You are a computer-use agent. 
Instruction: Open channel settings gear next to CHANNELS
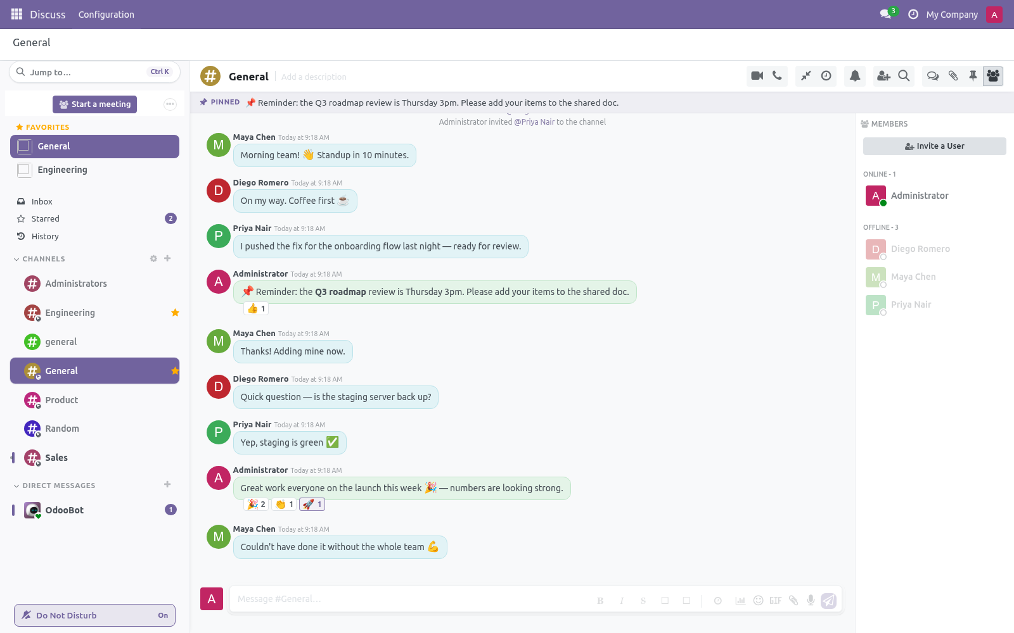click(153, 258)
